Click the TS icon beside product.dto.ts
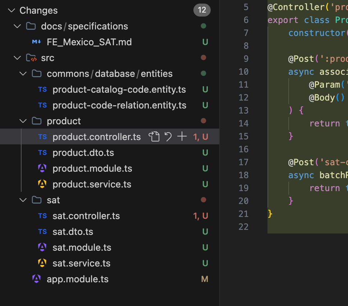This screenshot has width=348, height=306. 42,153
